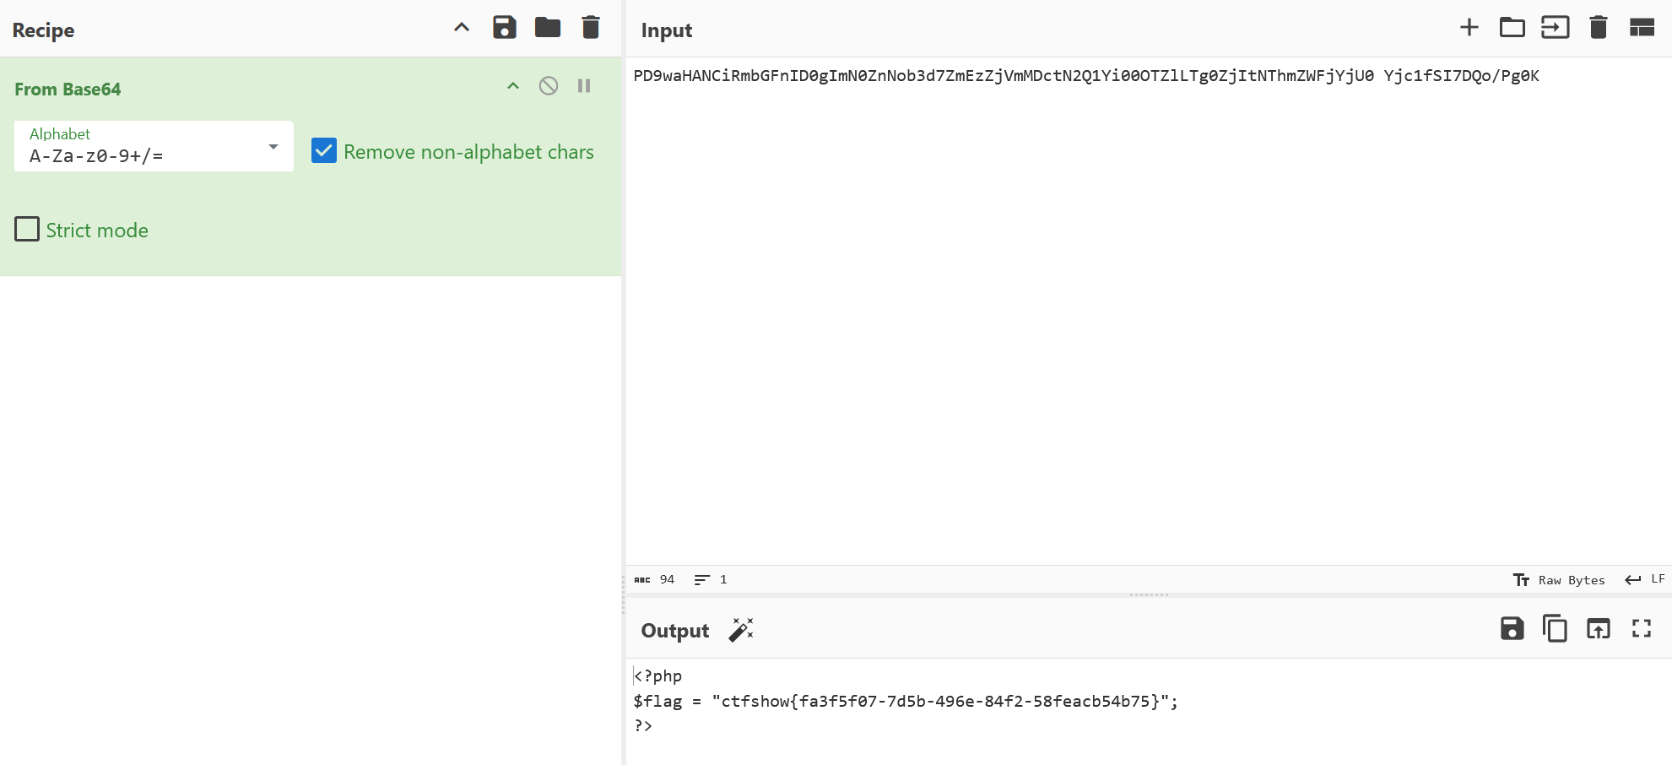Screen dimensions: 1672x765
Task: Click the <?php output line
Action: [x=657, y=675]
